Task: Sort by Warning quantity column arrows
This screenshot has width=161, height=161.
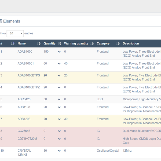Action: pos(92,43)
